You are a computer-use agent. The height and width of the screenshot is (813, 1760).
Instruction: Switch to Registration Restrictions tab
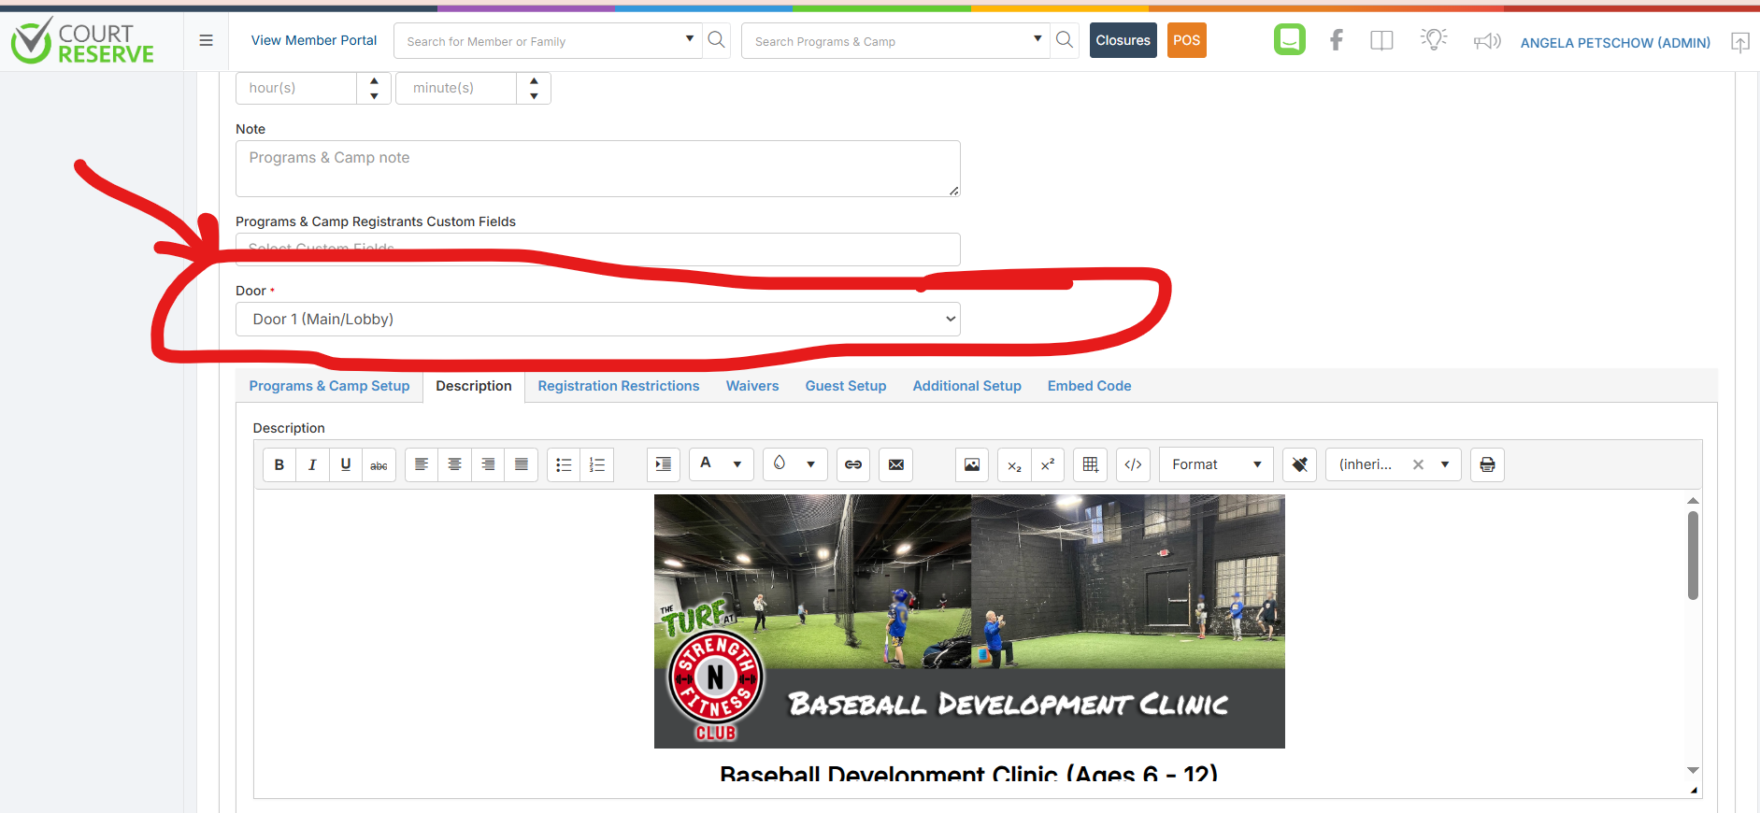tap(618, 386)
